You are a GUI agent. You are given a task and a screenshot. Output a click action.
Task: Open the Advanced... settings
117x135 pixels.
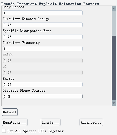91,122
